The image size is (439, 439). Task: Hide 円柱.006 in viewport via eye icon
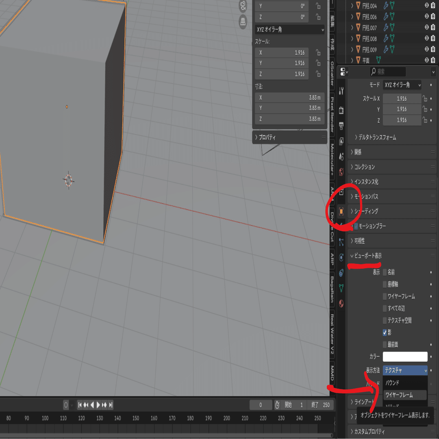coord(426,17)
